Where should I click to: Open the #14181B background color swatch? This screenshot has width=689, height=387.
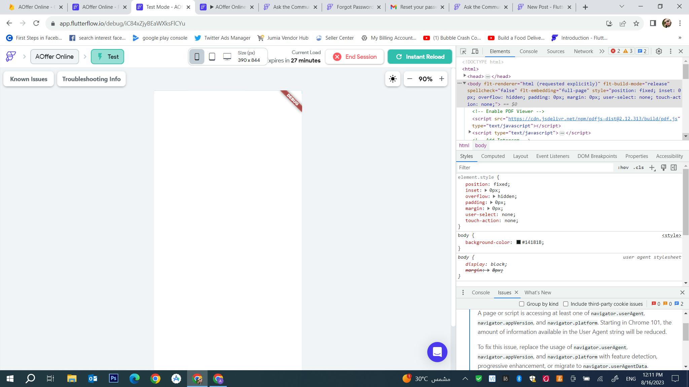click(x=518, y=242)
